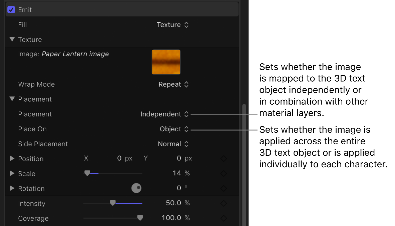Click the Position X value field

[119, 159]
